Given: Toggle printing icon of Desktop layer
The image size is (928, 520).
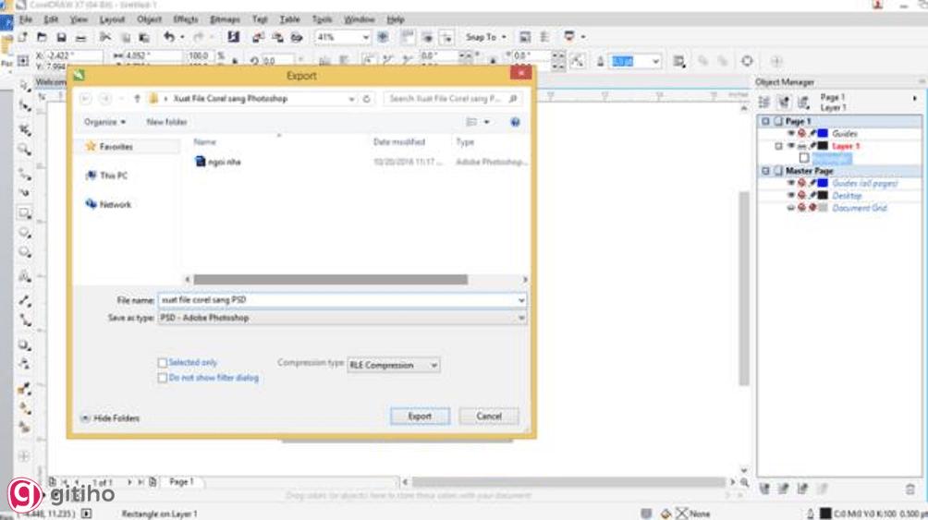Looking at the screenshot, I should pos(802,196).
